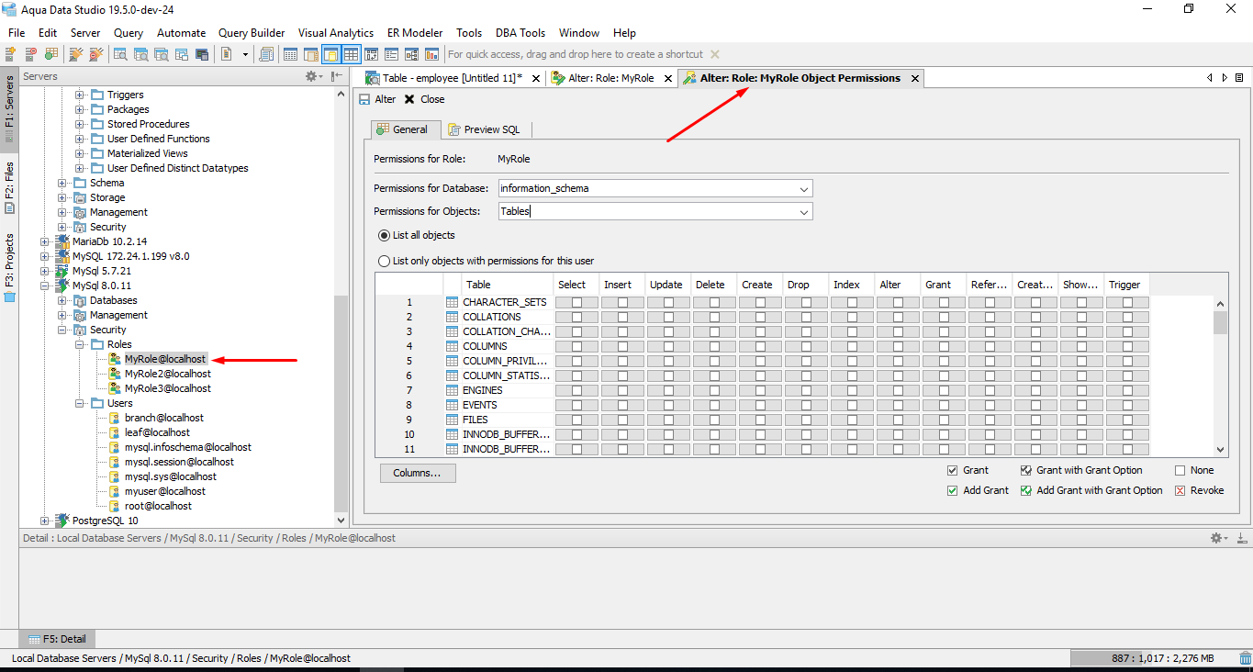
Task: Click the Alter save icon in editor toolbar
Action: click(x=364, y=99)
